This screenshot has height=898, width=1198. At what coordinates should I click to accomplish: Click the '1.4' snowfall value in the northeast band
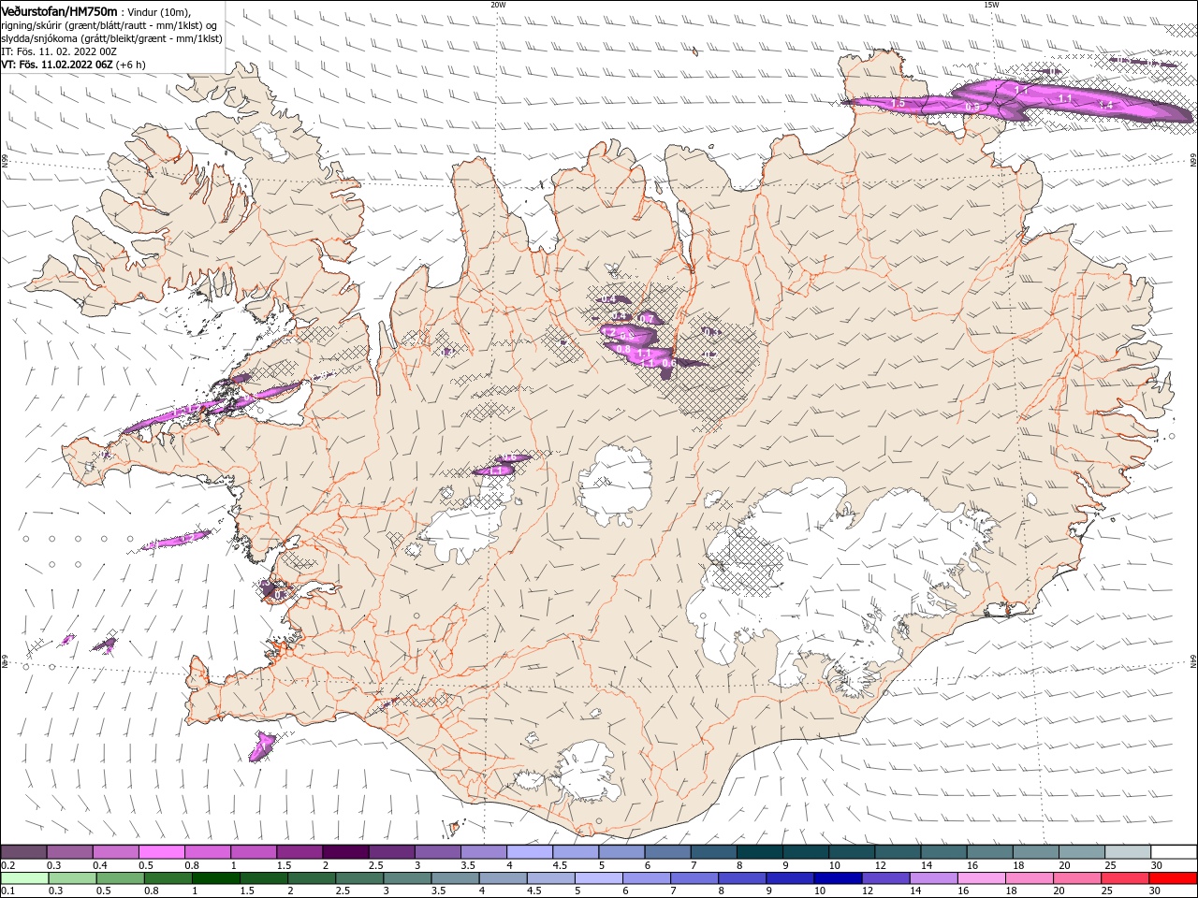[1108, 106]
